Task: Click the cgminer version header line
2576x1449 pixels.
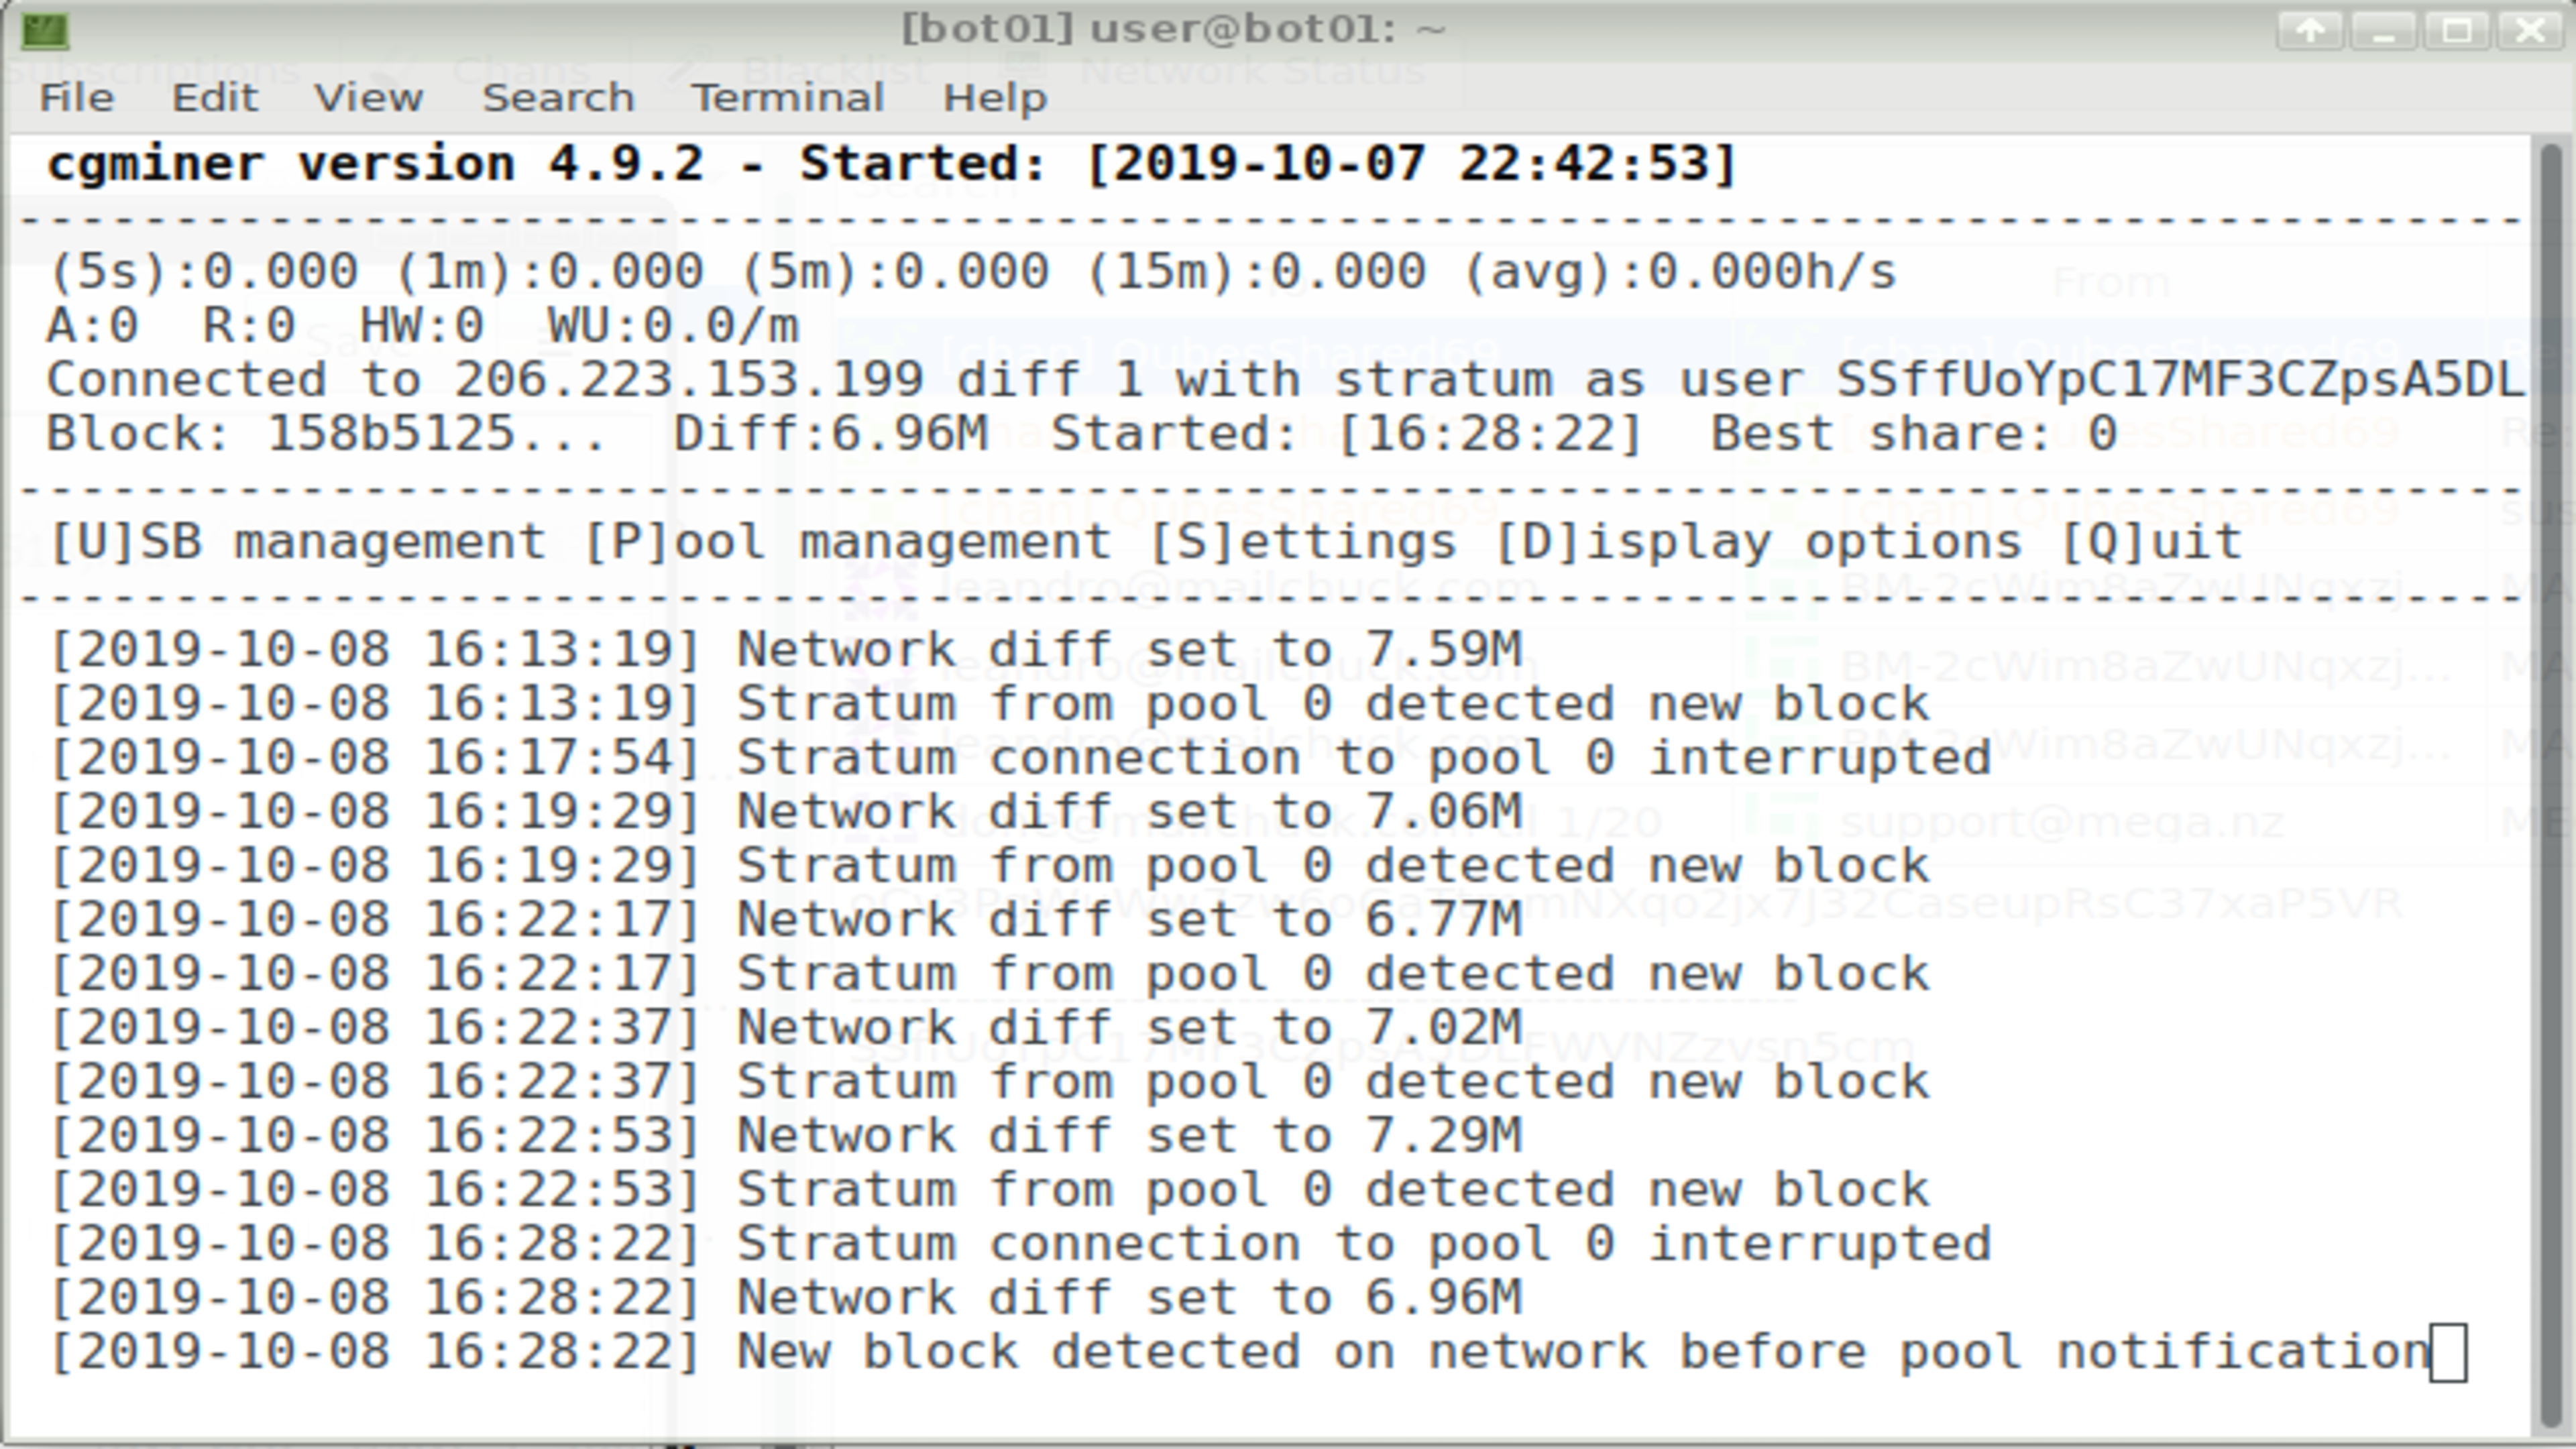Action: (892, 164)
